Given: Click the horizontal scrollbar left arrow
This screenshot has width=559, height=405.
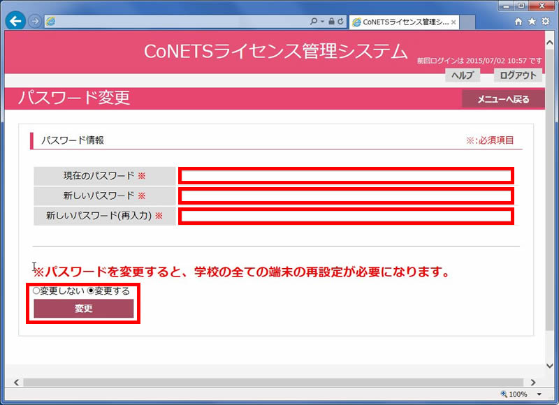Looking at the screenshot, I should 16,382.
